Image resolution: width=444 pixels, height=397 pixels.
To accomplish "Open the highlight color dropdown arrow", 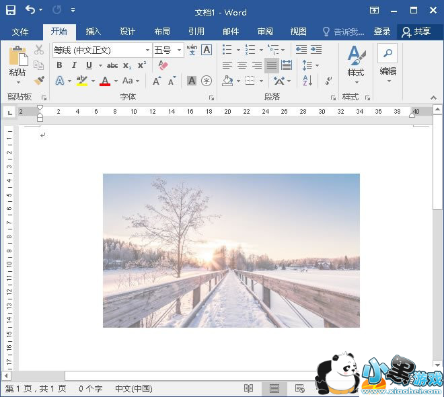I will point(93,81).
